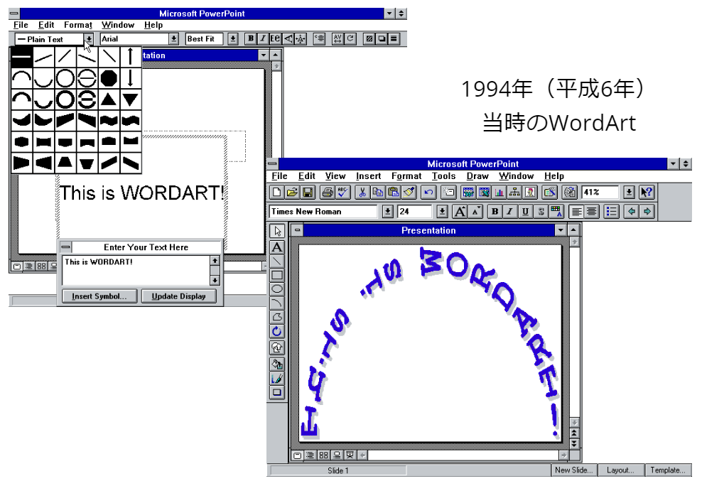Open the Draw menu
The height and width of the screenshot is (486, 702).
click(477, 176)
